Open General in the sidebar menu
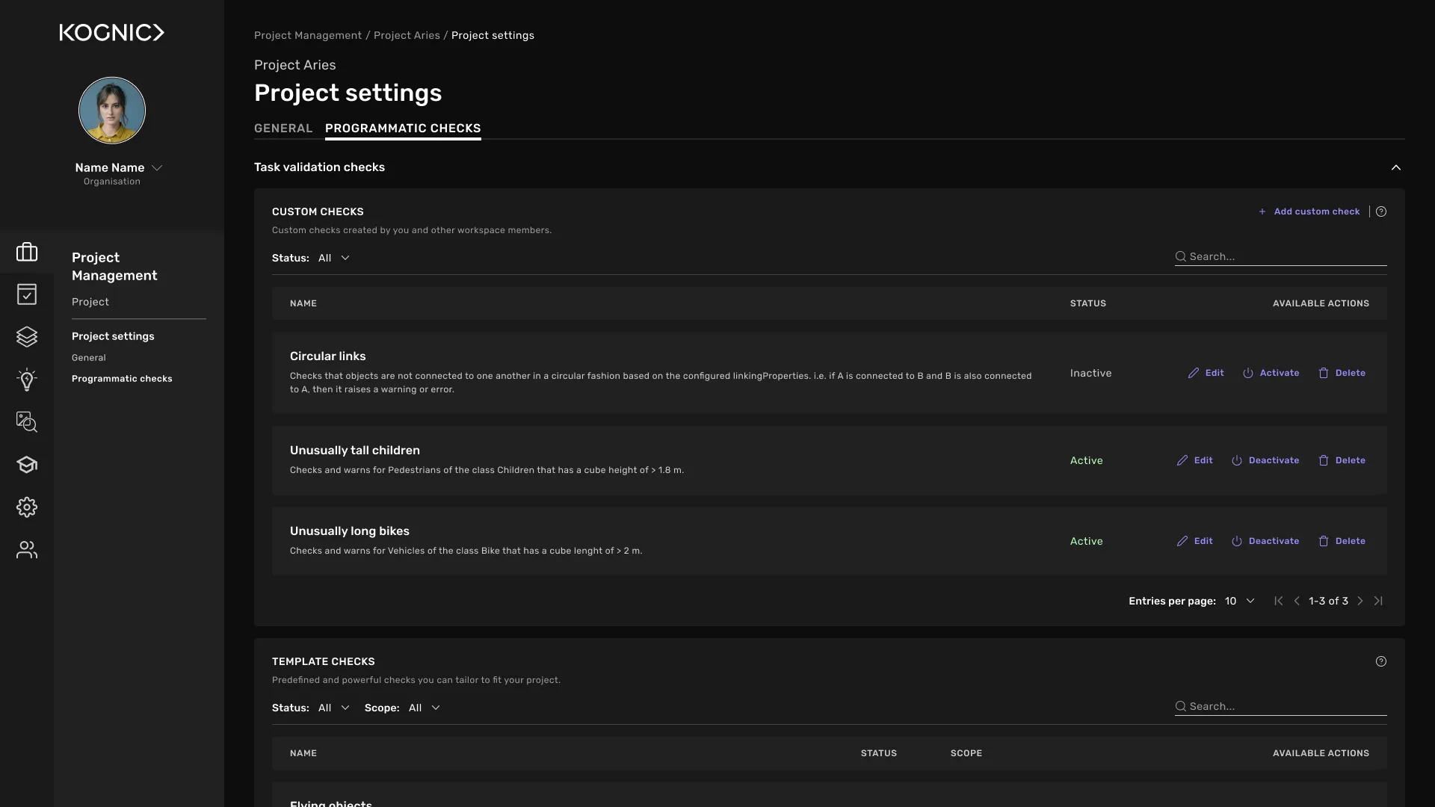The image size is (1435, 807). point(89,358)
